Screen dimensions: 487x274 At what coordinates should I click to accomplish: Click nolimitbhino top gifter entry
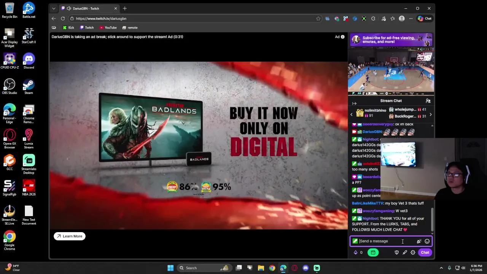pos(371,113)
